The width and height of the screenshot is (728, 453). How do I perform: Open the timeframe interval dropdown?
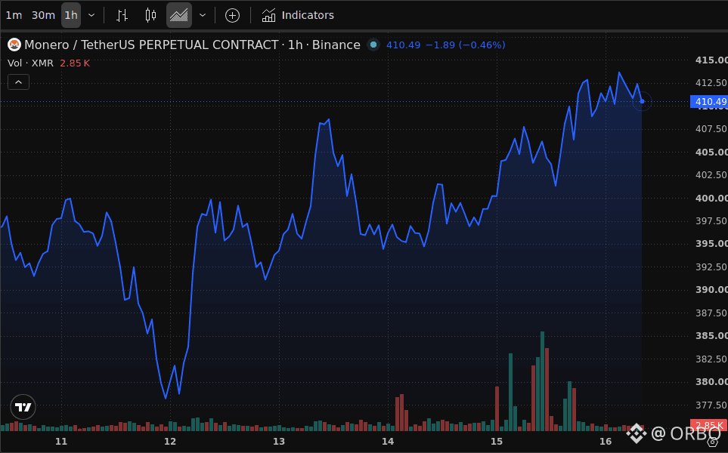point(91,15)
